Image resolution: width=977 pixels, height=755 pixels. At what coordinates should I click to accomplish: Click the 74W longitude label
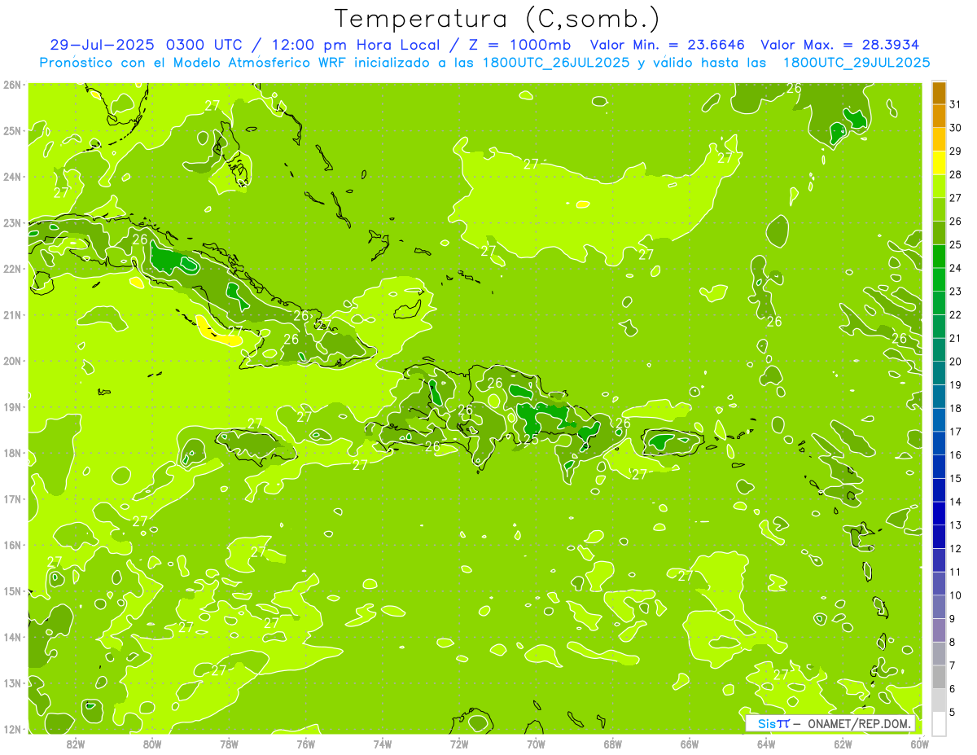[x=382, y=744]
